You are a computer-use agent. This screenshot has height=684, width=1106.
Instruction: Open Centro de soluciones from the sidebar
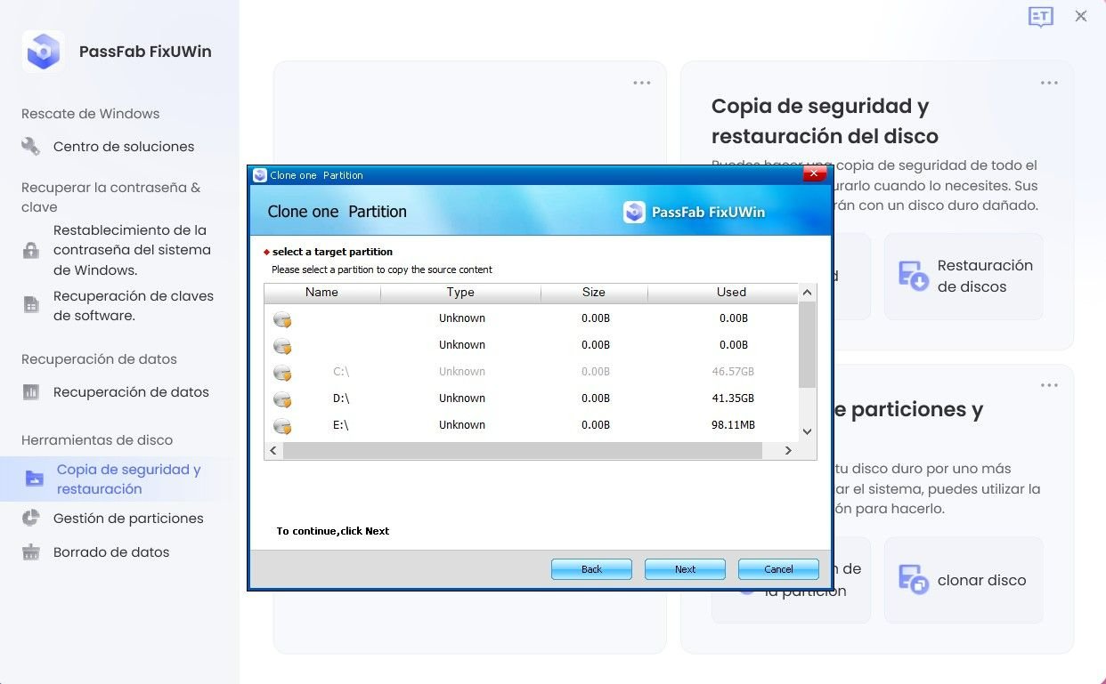pos(124,146)
